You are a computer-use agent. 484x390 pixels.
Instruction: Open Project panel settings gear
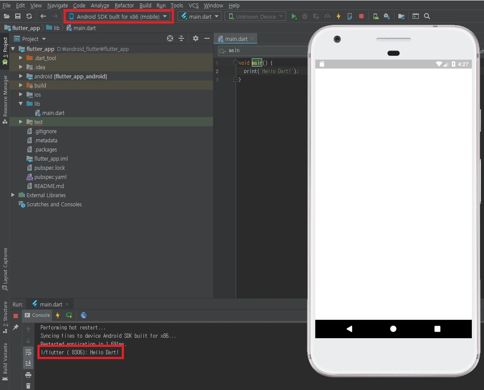click(195, 38)
